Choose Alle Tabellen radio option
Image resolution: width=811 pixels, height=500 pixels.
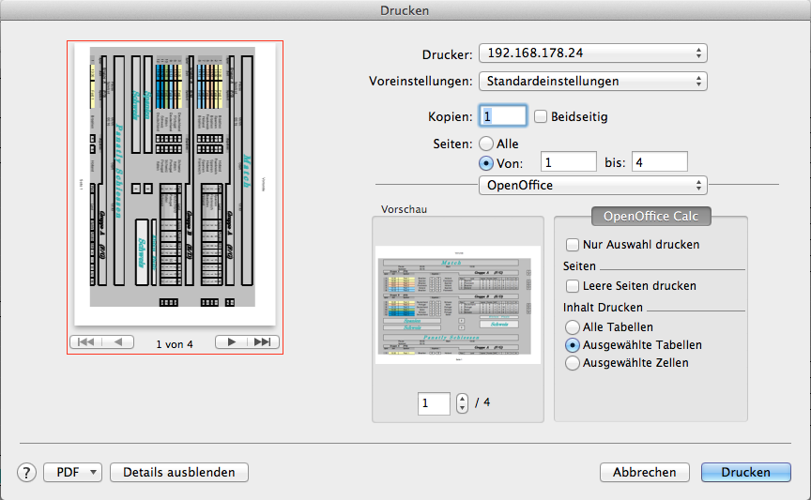point(573,327)
